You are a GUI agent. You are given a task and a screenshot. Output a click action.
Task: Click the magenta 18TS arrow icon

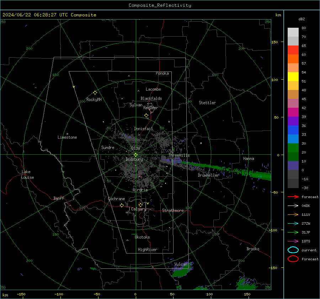point(293,241)
